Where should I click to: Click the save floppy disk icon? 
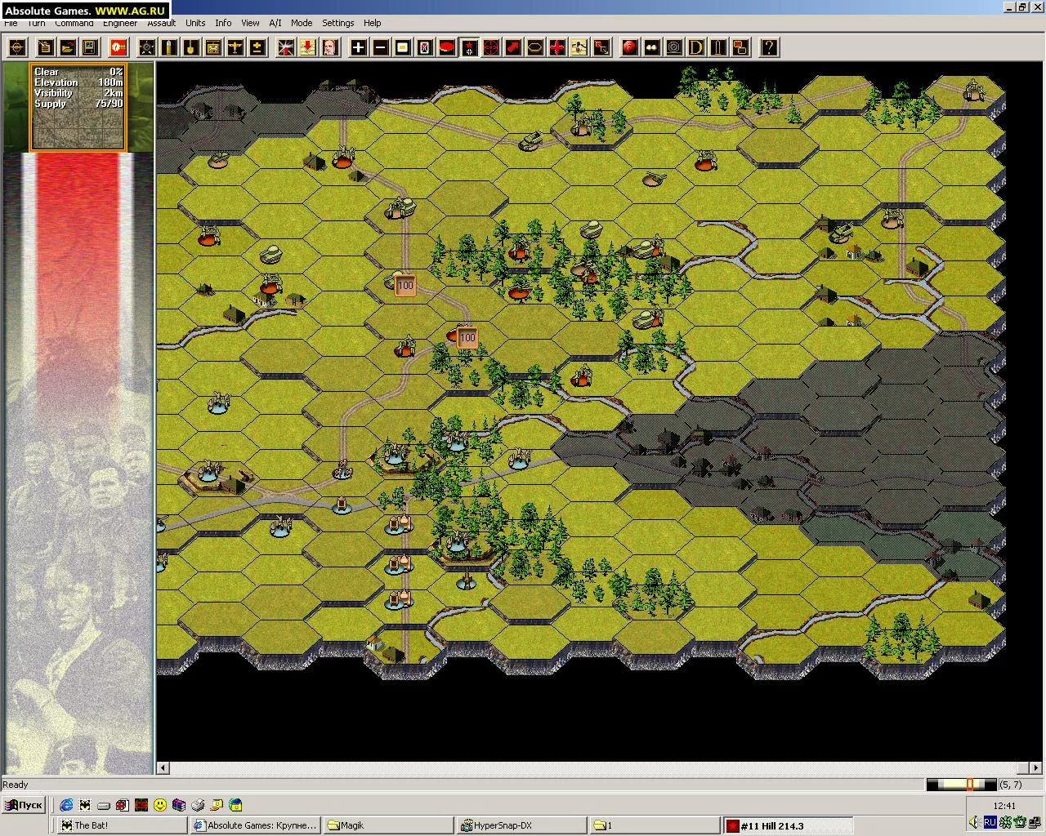[x=90, y=47]
